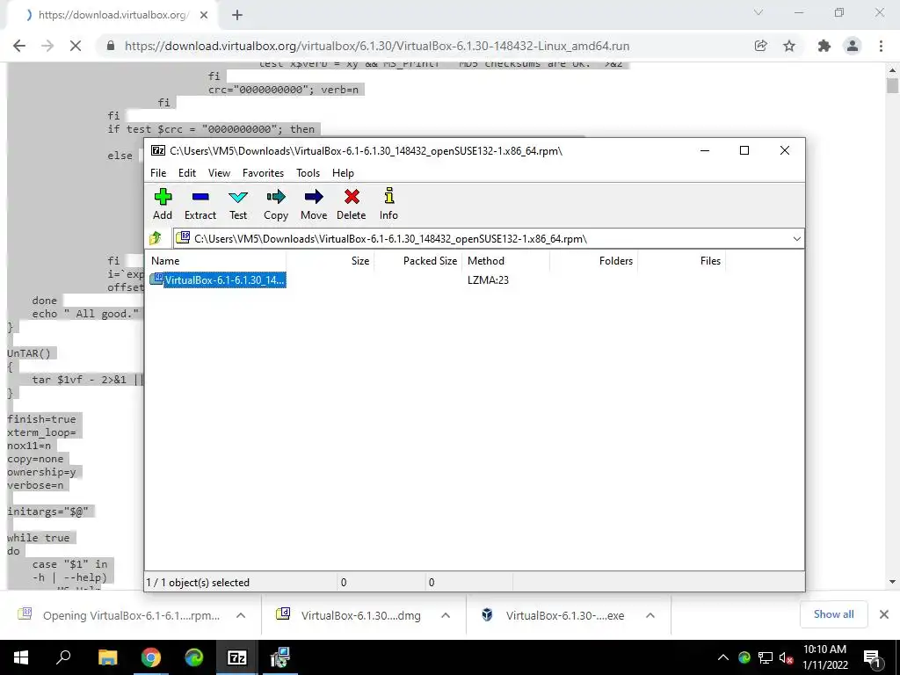Click the Move toolbar icon
Screen dimensions: 900x675
click(x=314, y=204)
